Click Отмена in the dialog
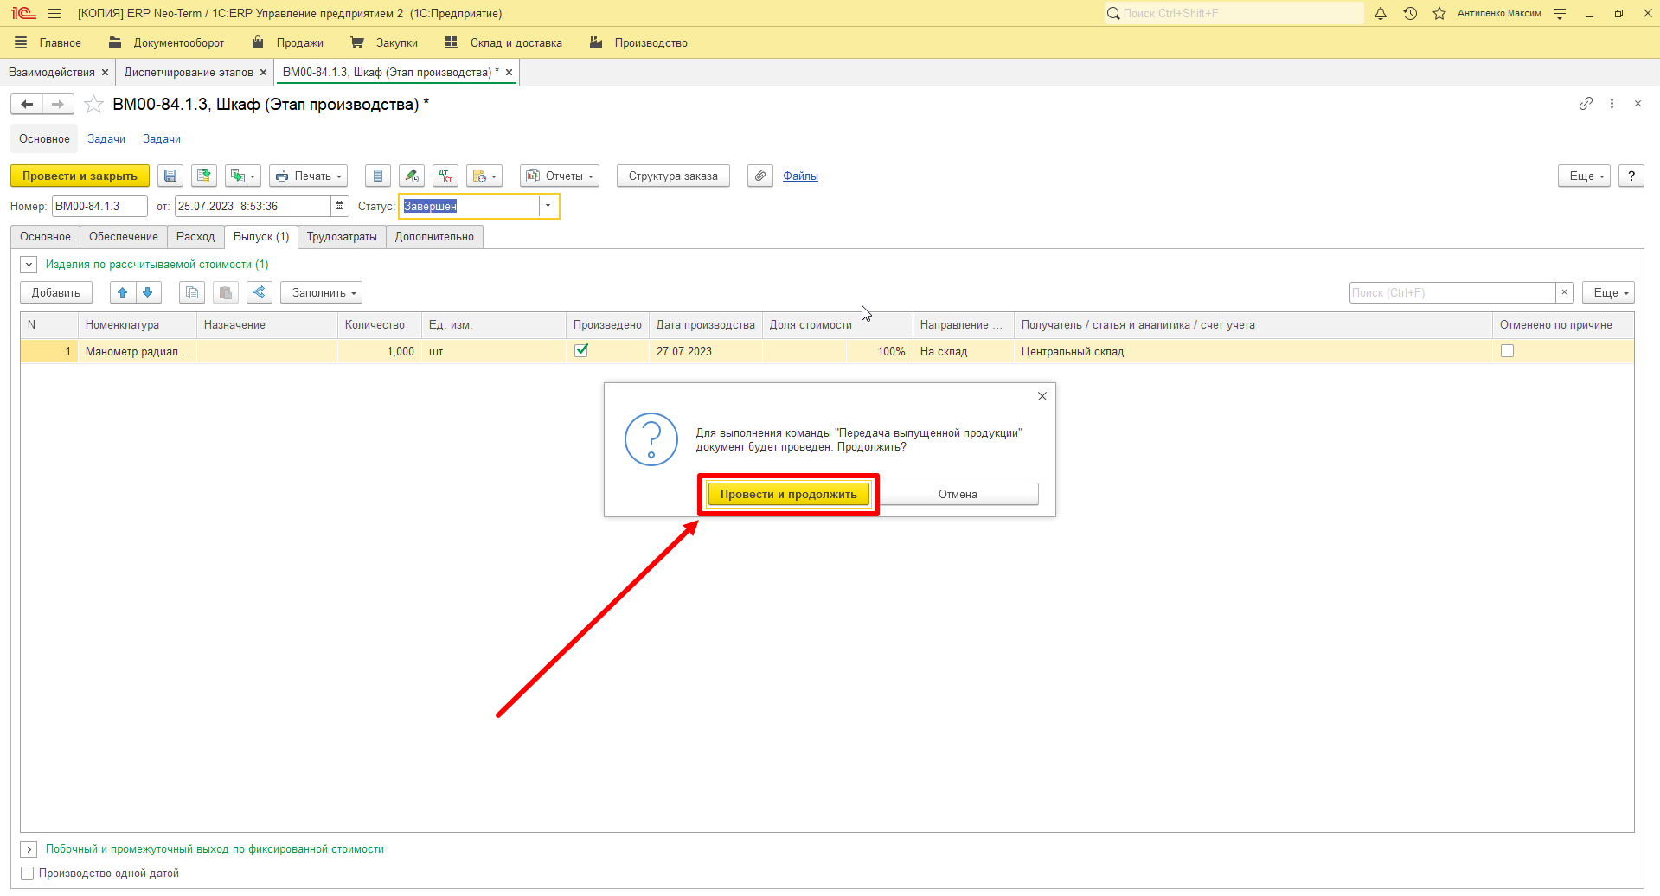 click(958, 494)
